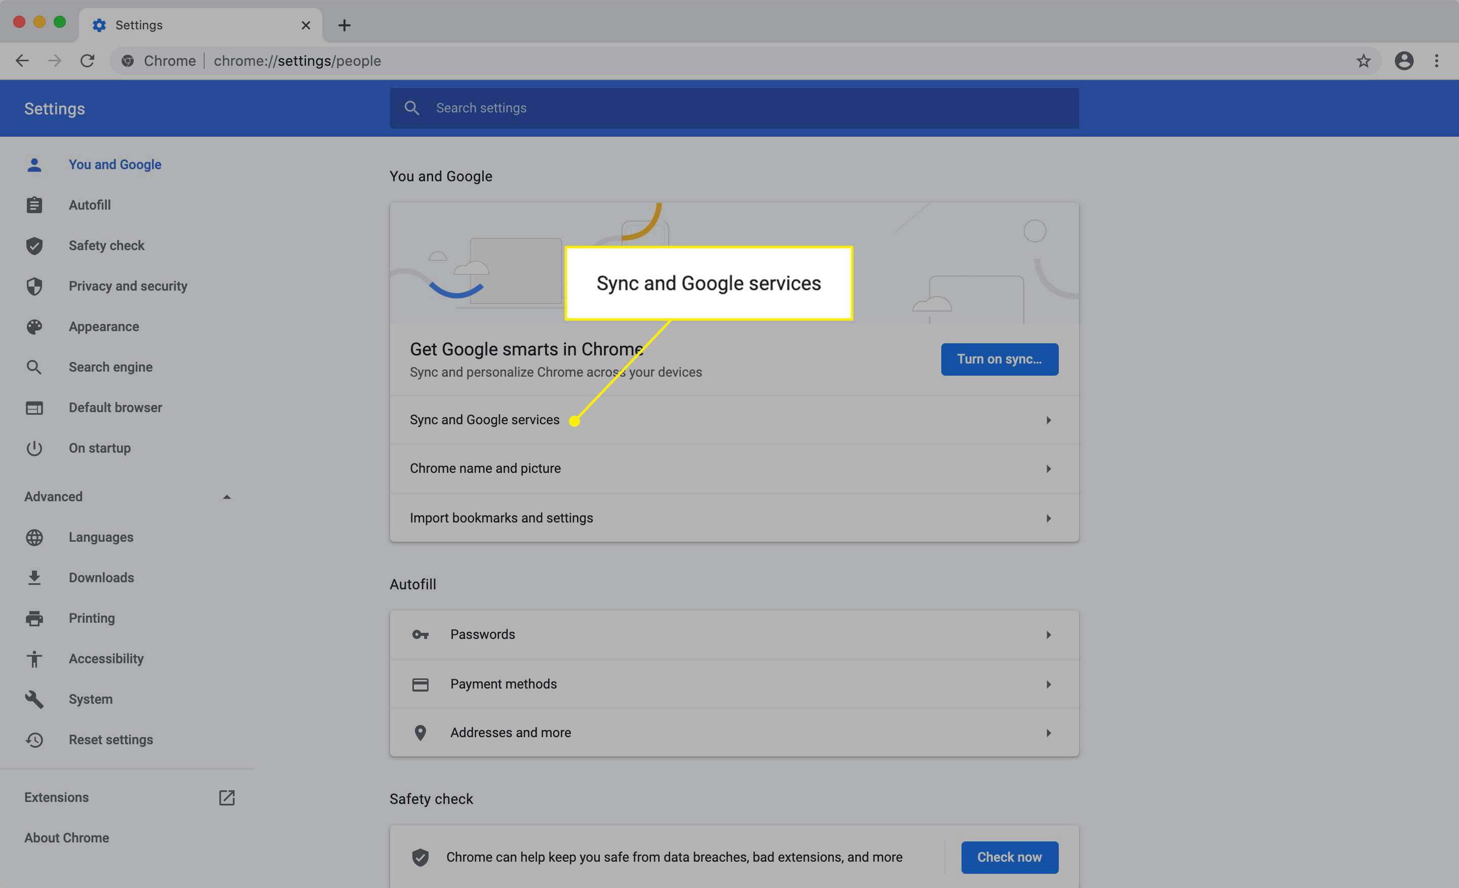The image size is (1459, 888).
Task: Click the Settings header title
Action: tap(55, 109)
